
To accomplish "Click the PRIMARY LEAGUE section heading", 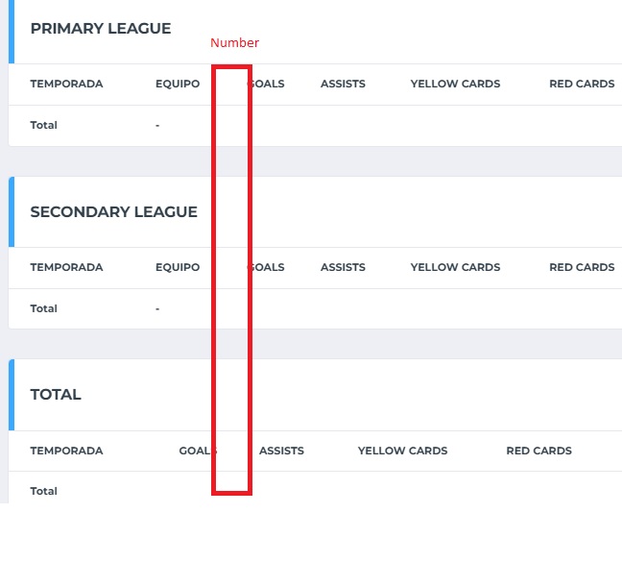I will tap(101, 29).
